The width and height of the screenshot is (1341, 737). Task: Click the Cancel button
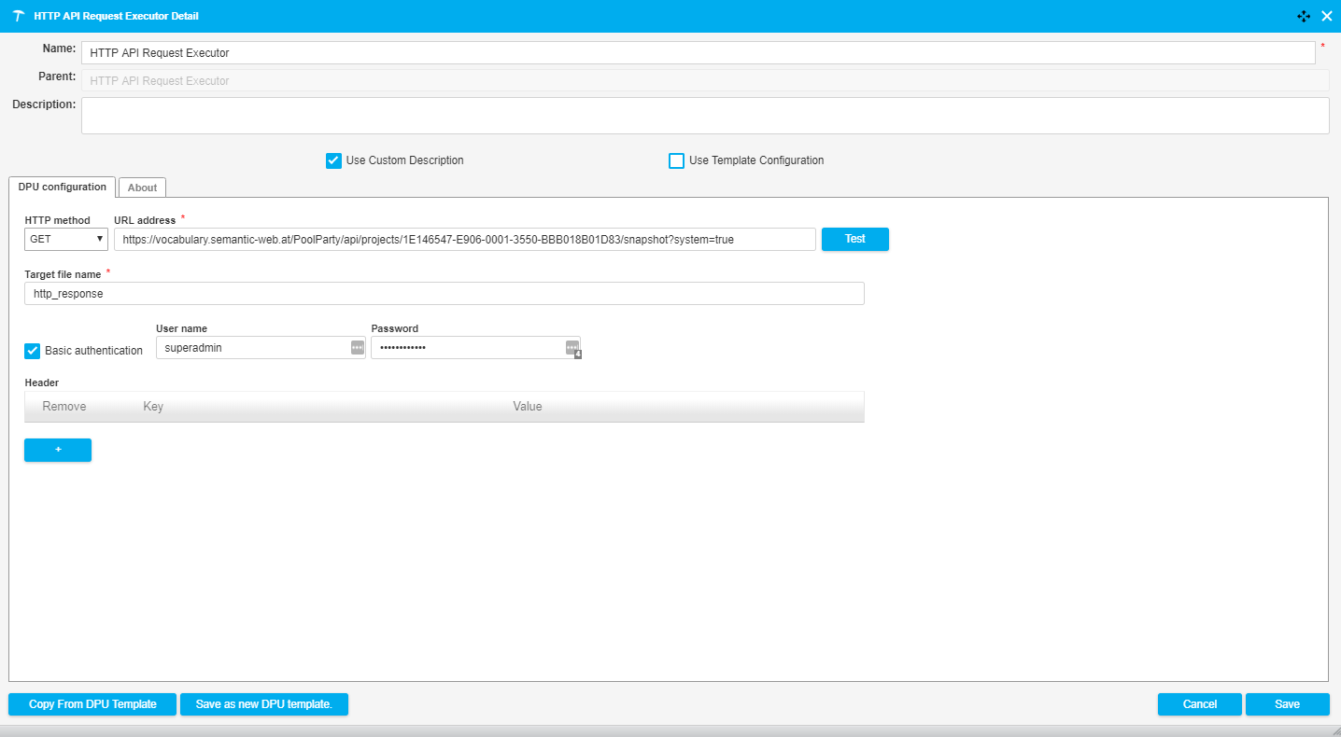[x=1199, y=704]
